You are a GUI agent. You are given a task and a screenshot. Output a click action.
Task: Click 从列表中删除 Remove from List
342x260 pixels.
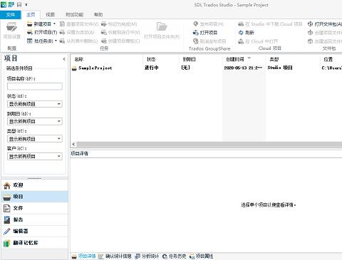(78, 41)
